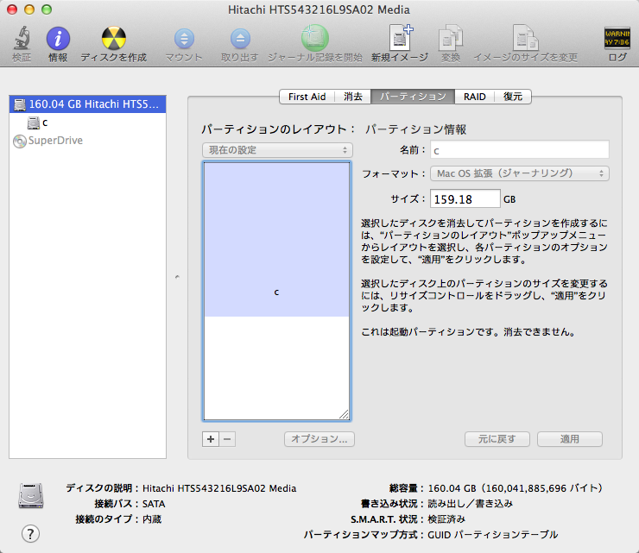
Task: Switch to the Restore (復元) tab
Action: [x=513, y=97]
